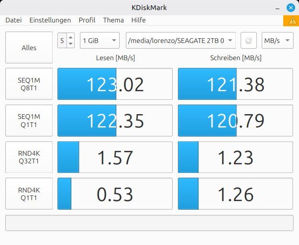Decrease test count with down arrow
Image resolution: width=299 pixels, height=245 pixels.
click(x=70, y=44)
